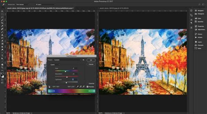Image resolution: width=207 pixels, height=114 pixels.
Task: Select the Blur tool
Action: coord(2,47)
